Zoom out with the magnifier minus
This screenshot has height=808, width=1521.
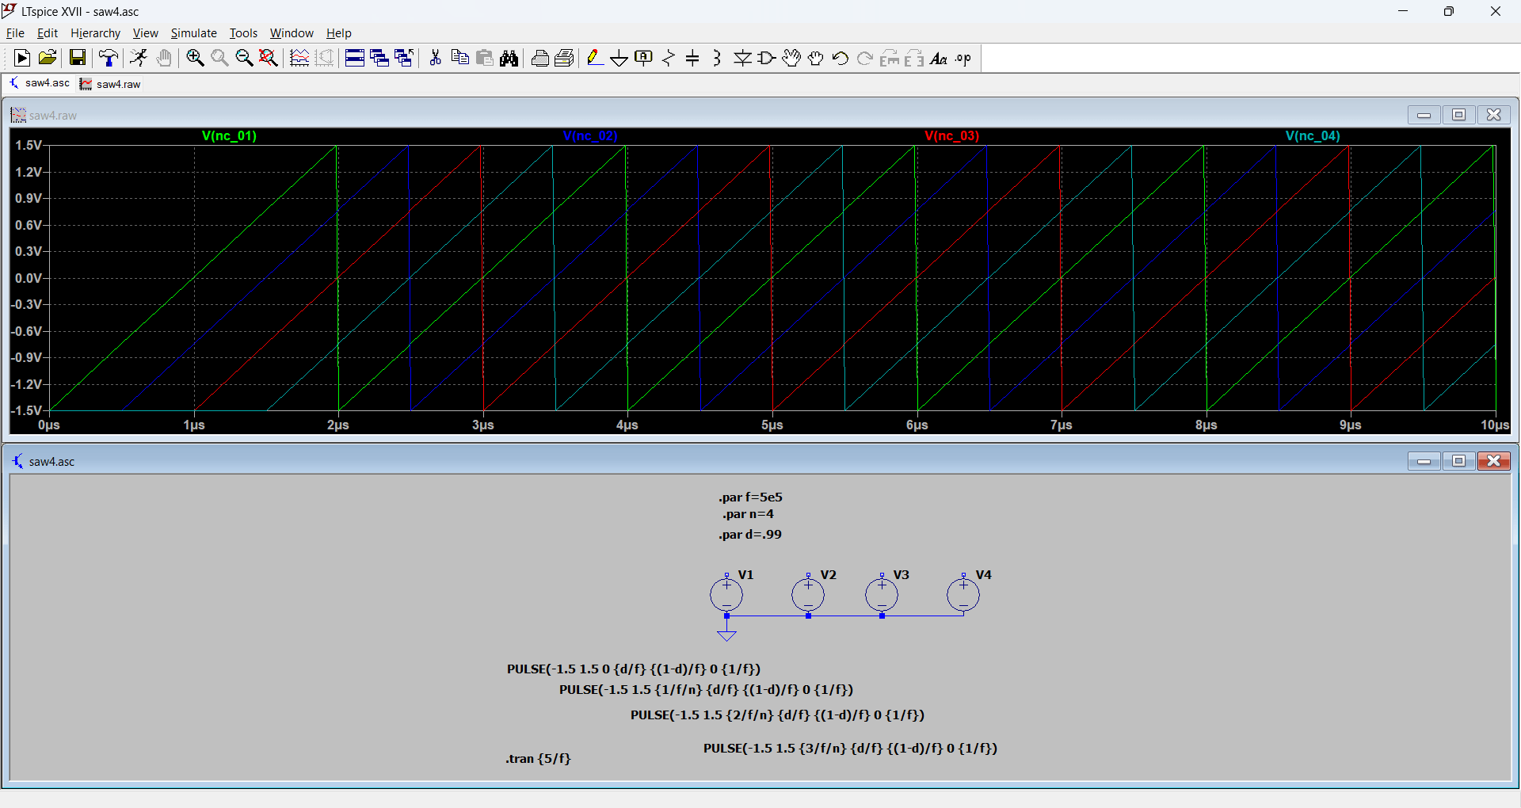tap(244, 58)
